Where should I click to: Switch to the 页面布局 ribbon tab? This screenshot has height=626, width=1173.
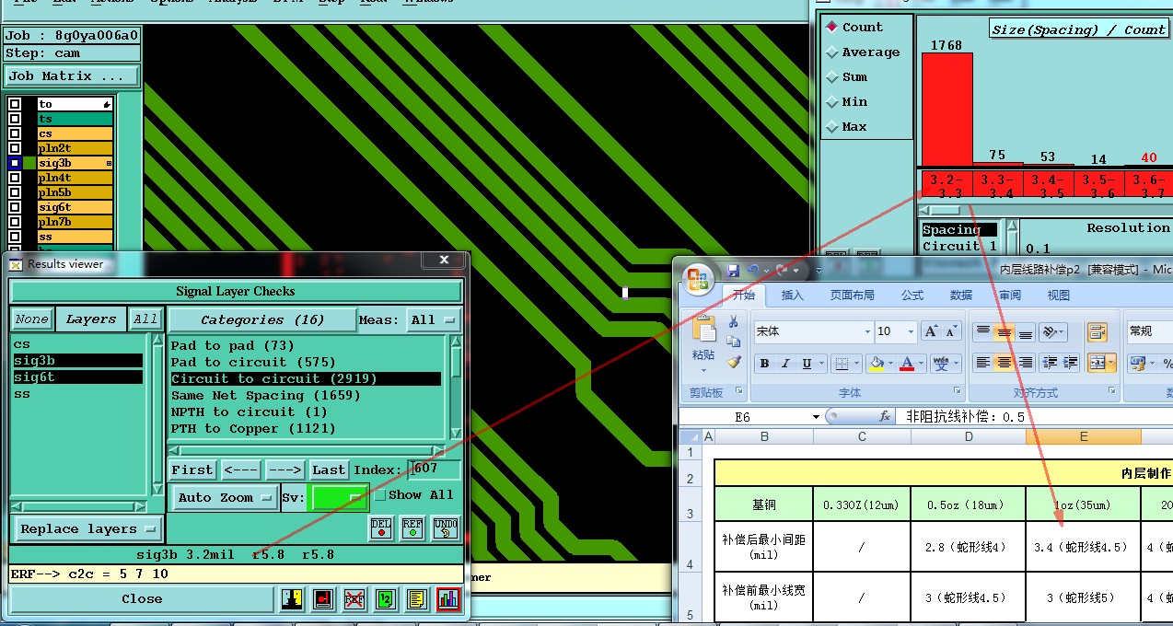pyautogui.click(x=853, y=296)
